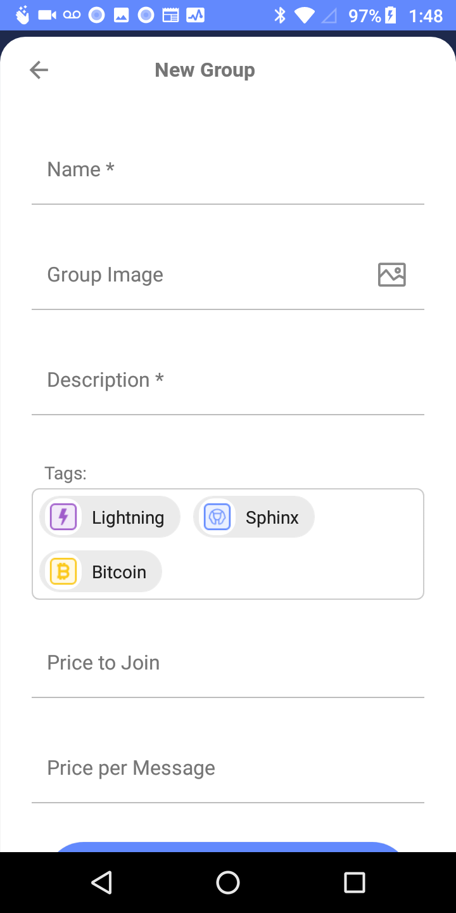Screen dimensions: 456x913
Task: Toggle the Bitcoin tag chip
Action: pos(119,572)
